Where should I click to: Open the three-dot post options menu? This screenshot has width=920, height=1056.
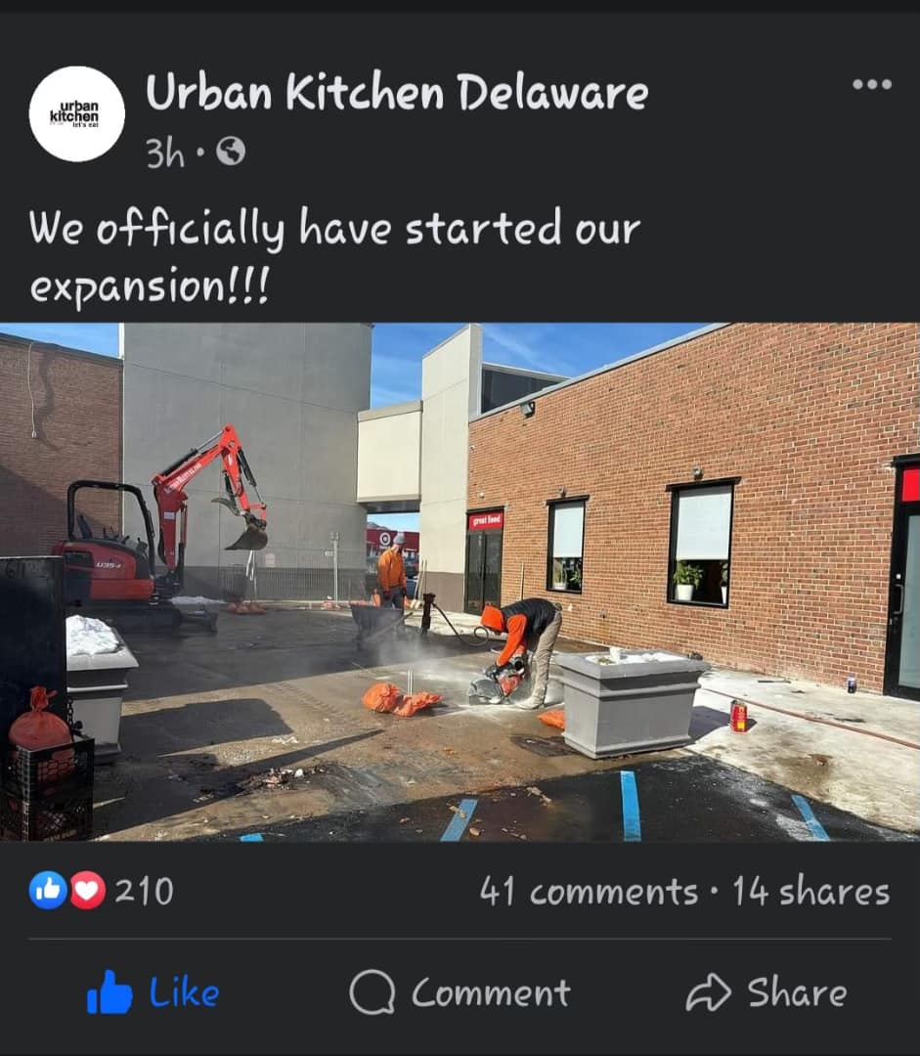click(x=871, y=84)
